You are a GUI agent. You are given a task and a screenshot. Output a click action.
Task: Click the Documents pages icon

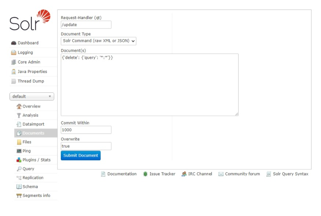click(x=19, y=133)
